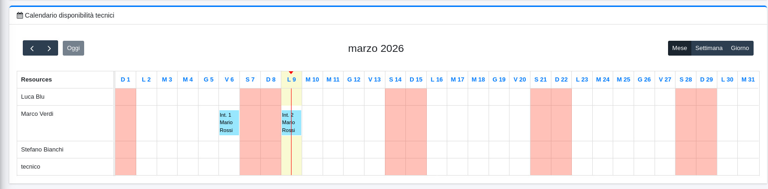Select Stefano Bianchi resource row
The height and width of the screenshot is (189, 768).
pyautogui.click(x=42, y=150)
